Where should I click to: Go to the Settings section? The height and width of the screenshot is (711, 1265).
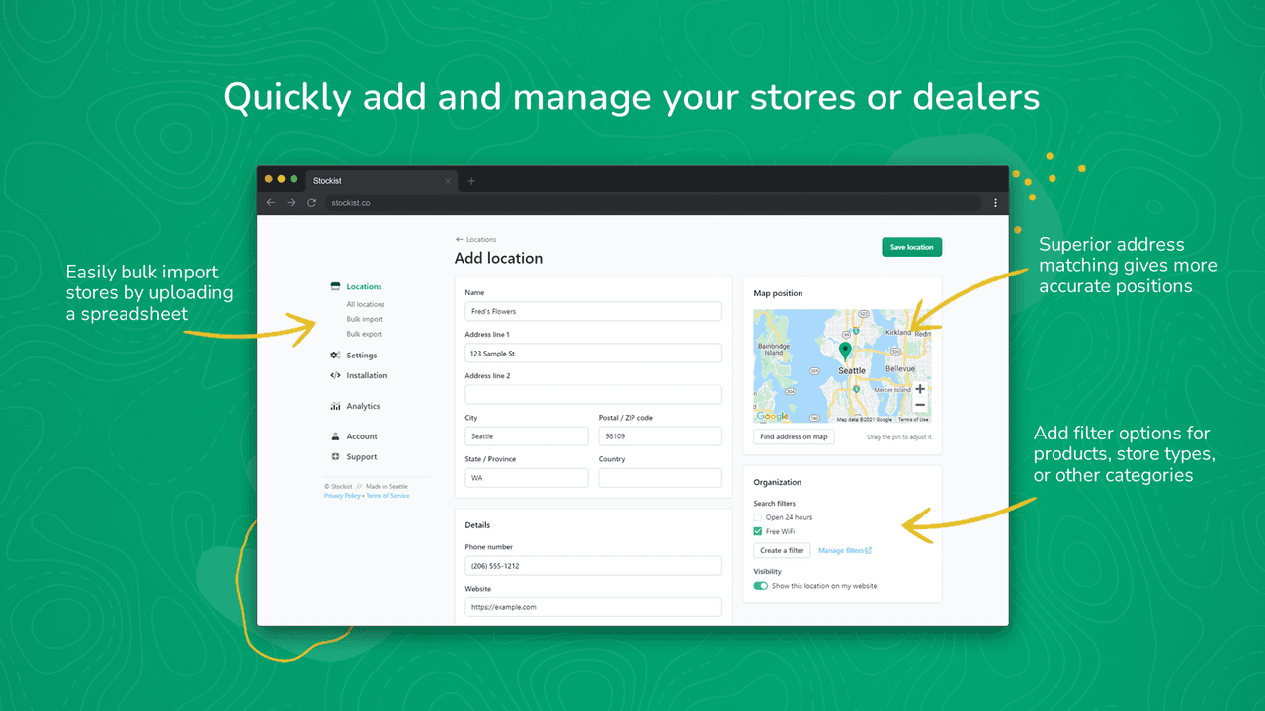361,355
